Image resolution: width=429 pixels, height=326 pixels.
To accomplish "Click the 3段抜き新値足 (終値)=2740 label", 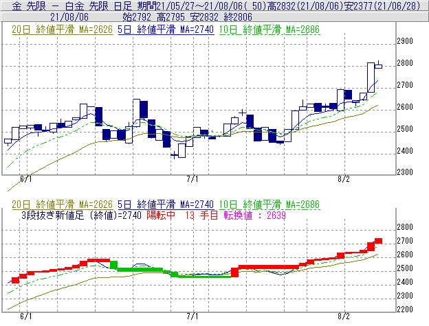I will (81, 216).
